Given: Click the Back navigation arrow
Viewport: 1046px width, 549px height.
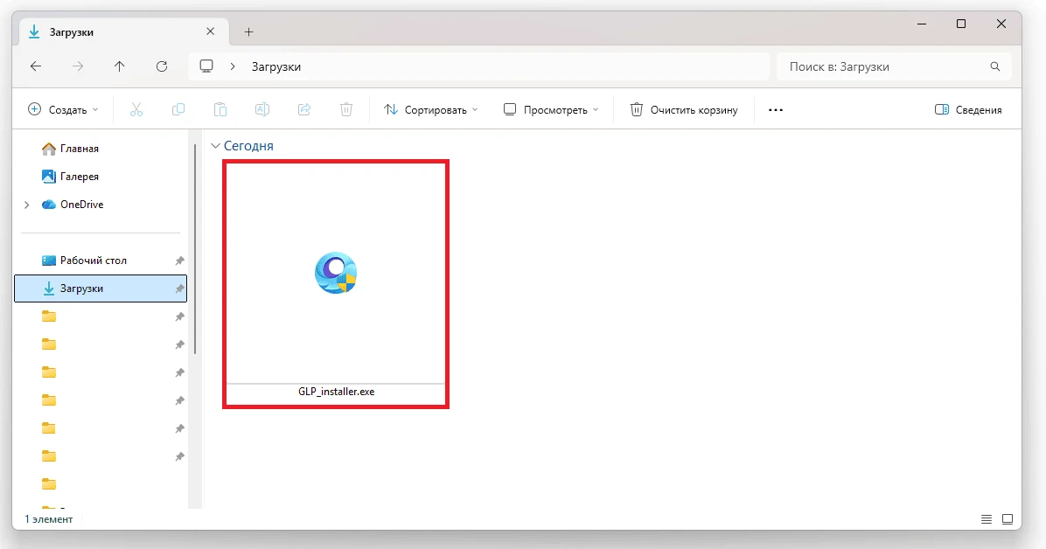Looking at the screenshot, I should coord(36,66).
